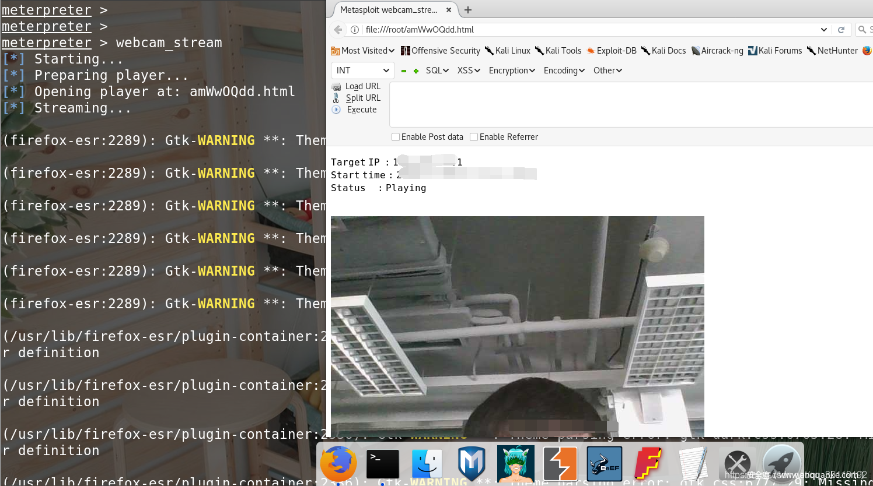The image size is (873, 486).
Task: Click the green minus button in HackBar
Action: (403, 71)
